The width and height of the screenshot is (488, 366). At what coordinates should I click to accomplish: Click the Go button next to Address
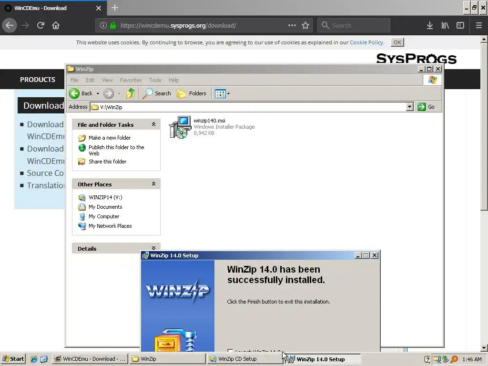[x=426, y=107]
